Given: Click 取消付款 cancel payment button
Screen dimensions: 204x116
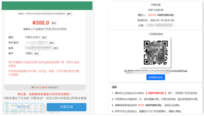Looking at the screenshot, I should (23, 107).
